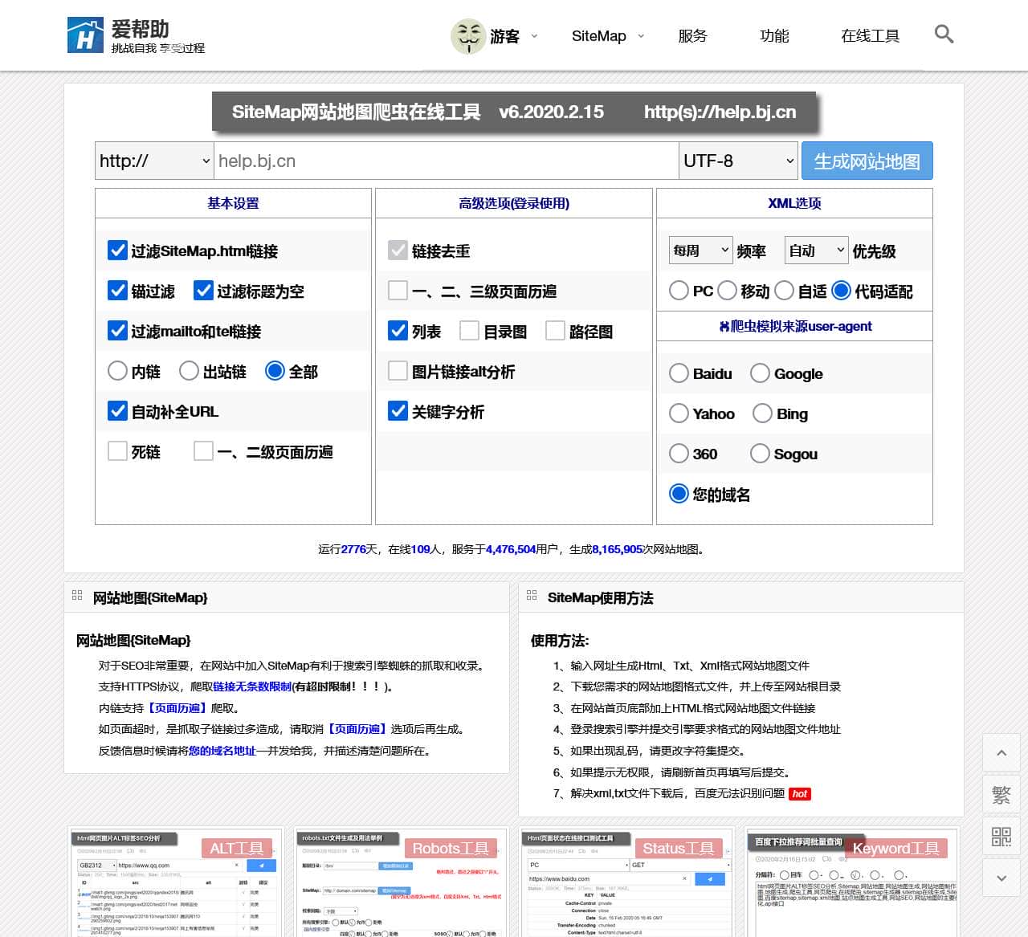
Task: Choose PC radio option
Action: 679,290
